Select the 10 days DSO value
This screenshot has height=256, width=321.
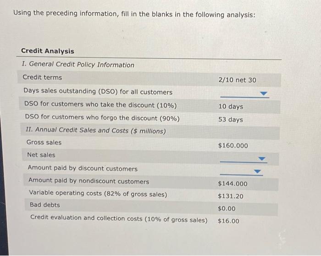(231, 106)
